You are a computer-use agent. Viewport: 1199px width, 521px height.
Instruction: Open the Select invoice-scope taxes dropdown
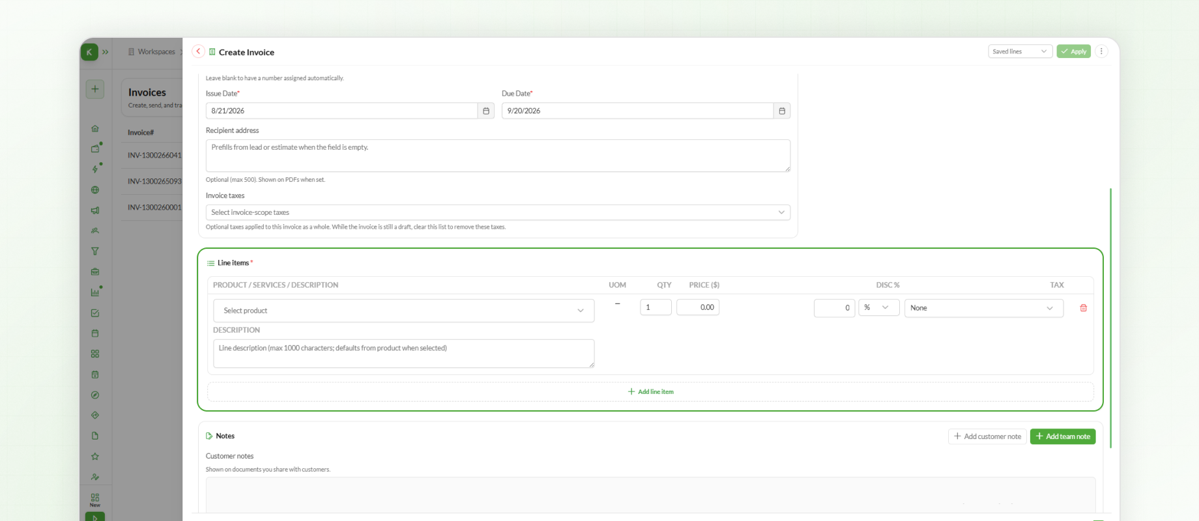(x=498, y=212)
